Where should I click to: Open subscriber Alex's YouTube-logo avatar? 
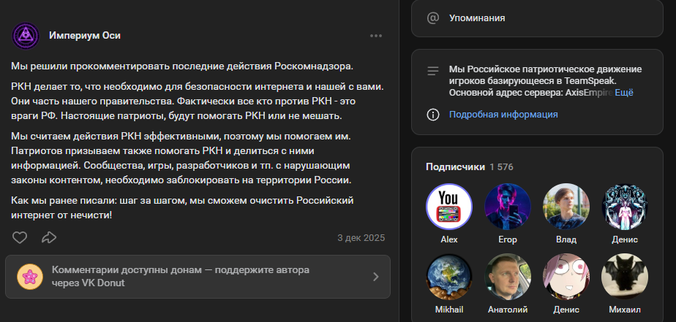click(449, 206)
